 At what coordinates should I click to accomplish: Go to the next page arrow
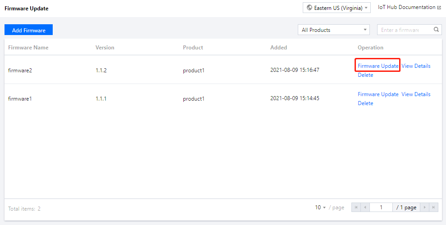tap(424, 207)
